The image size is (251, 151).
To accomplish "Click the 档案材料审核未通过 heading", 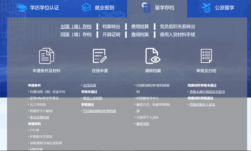I will (202, 86).
